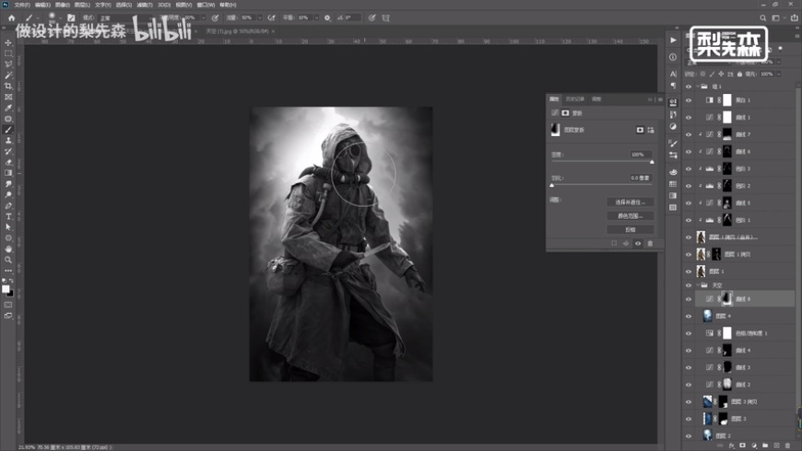This screenshot has width=802, height=451.
Task: Click the symmetry paint butterfly icon
Action: 385,17
